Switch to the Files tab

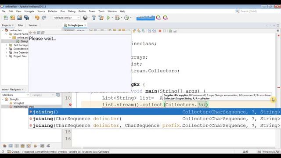pyautogui.click(x=20, y=25)
